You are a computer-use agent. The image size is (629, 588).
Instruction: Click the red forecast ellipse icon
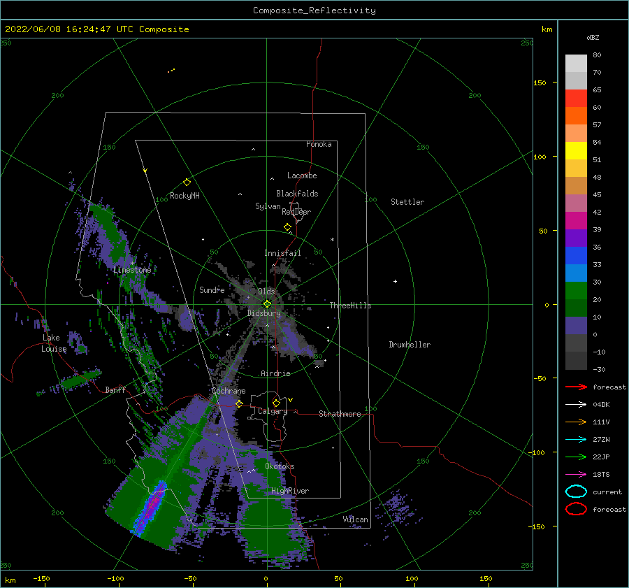(576, 509)
